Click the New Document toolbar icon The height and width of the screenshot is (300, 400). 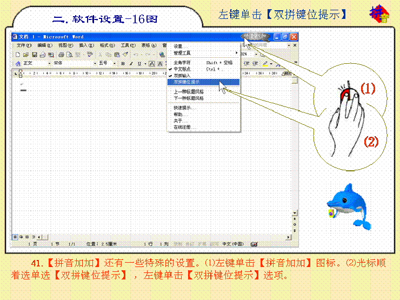click(18, 55)
